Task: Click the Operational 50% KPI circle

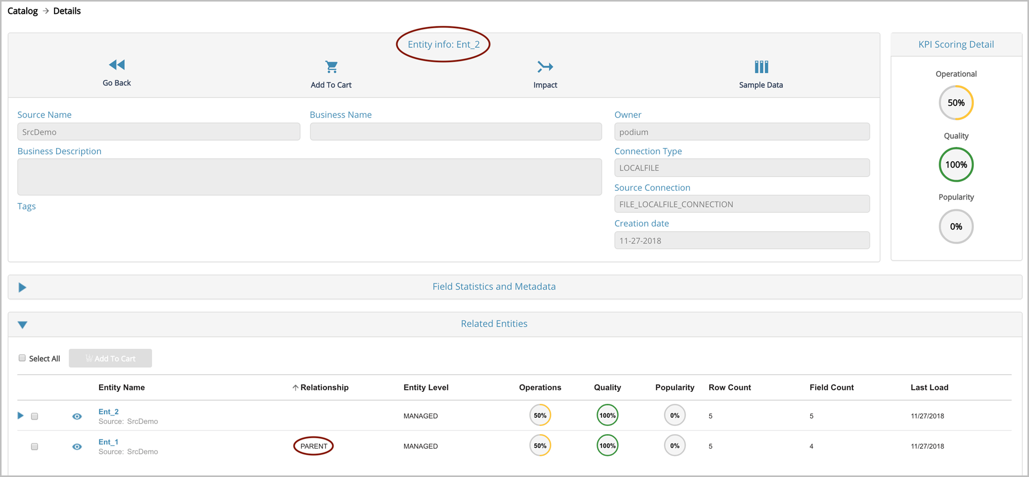Action: (955, 103)
